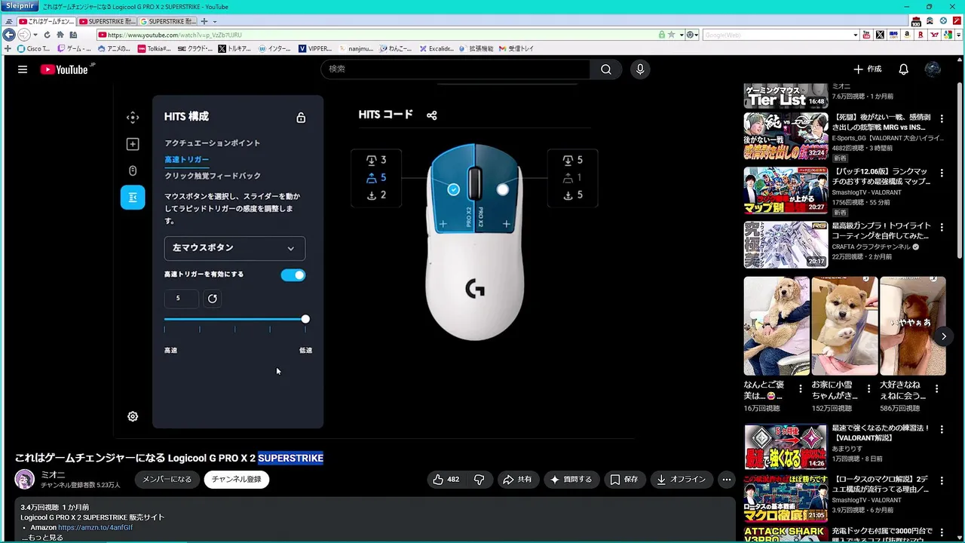Click the Yahoo search-engine shortcut icon in toolbar
The image size is (965, 543).
pyautogui.click(x=935, y=35)
